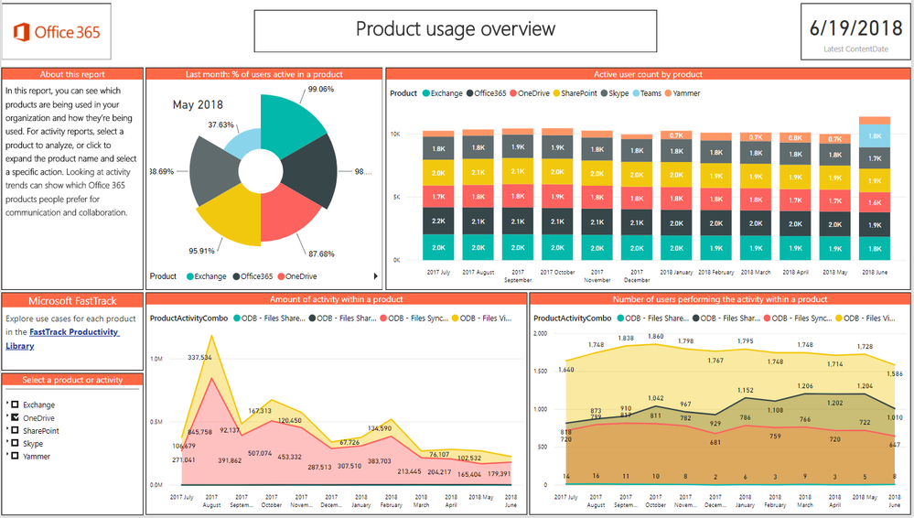
Task: Check the Exchange checkbox in product selector
Action: (16, 405)
